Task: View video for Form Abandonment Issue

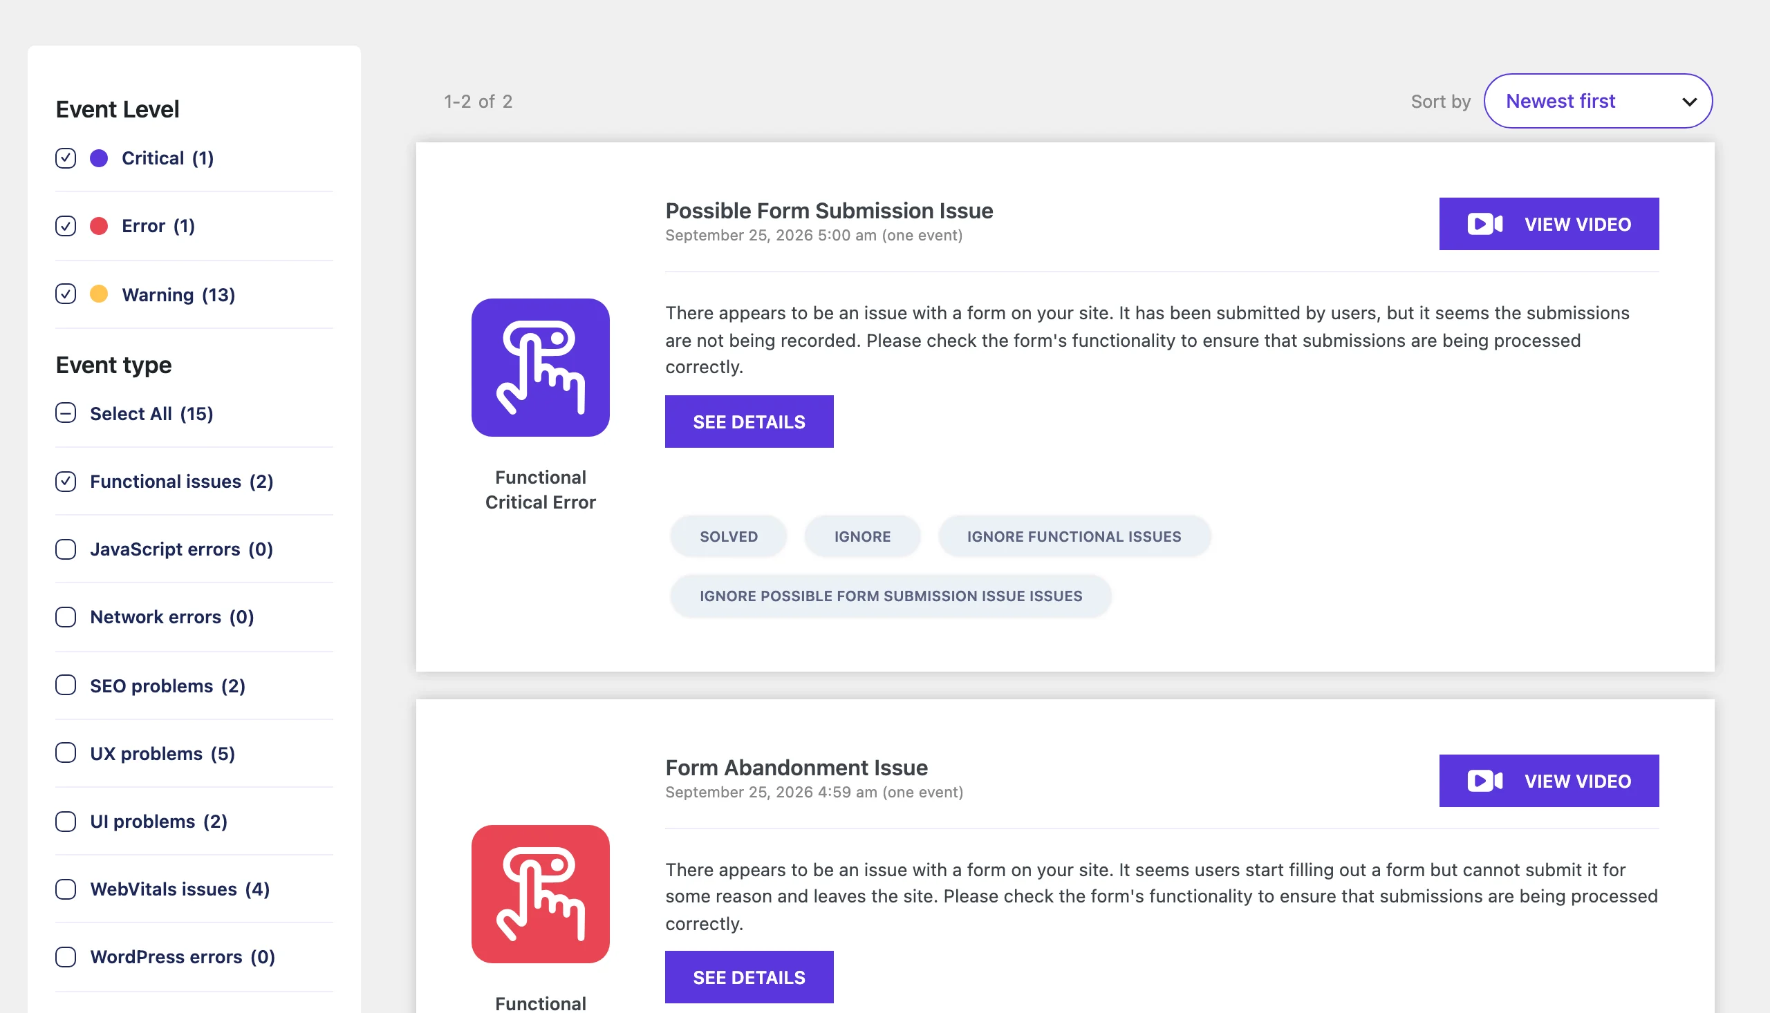Action: (1549, 781)
